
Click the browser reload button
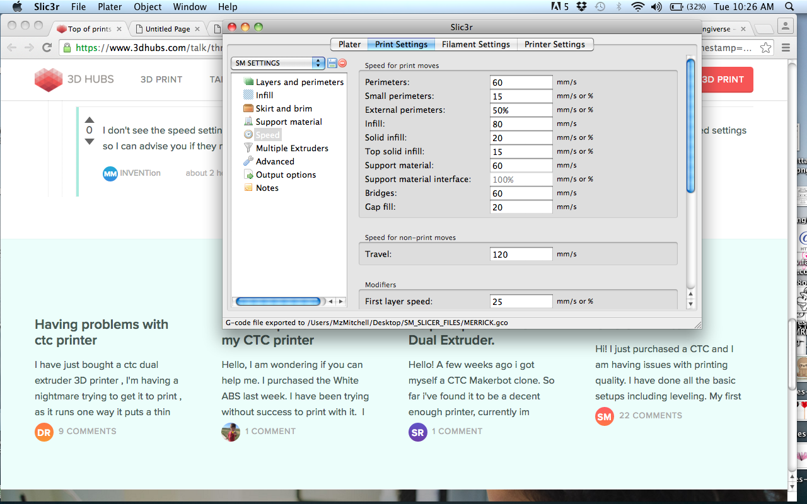point(47,48)
